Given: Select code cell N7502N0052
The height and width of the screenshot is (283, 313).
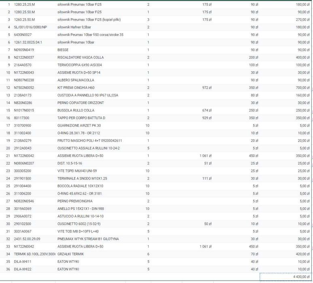Looking at the screenshot, I should click(24, 88).
